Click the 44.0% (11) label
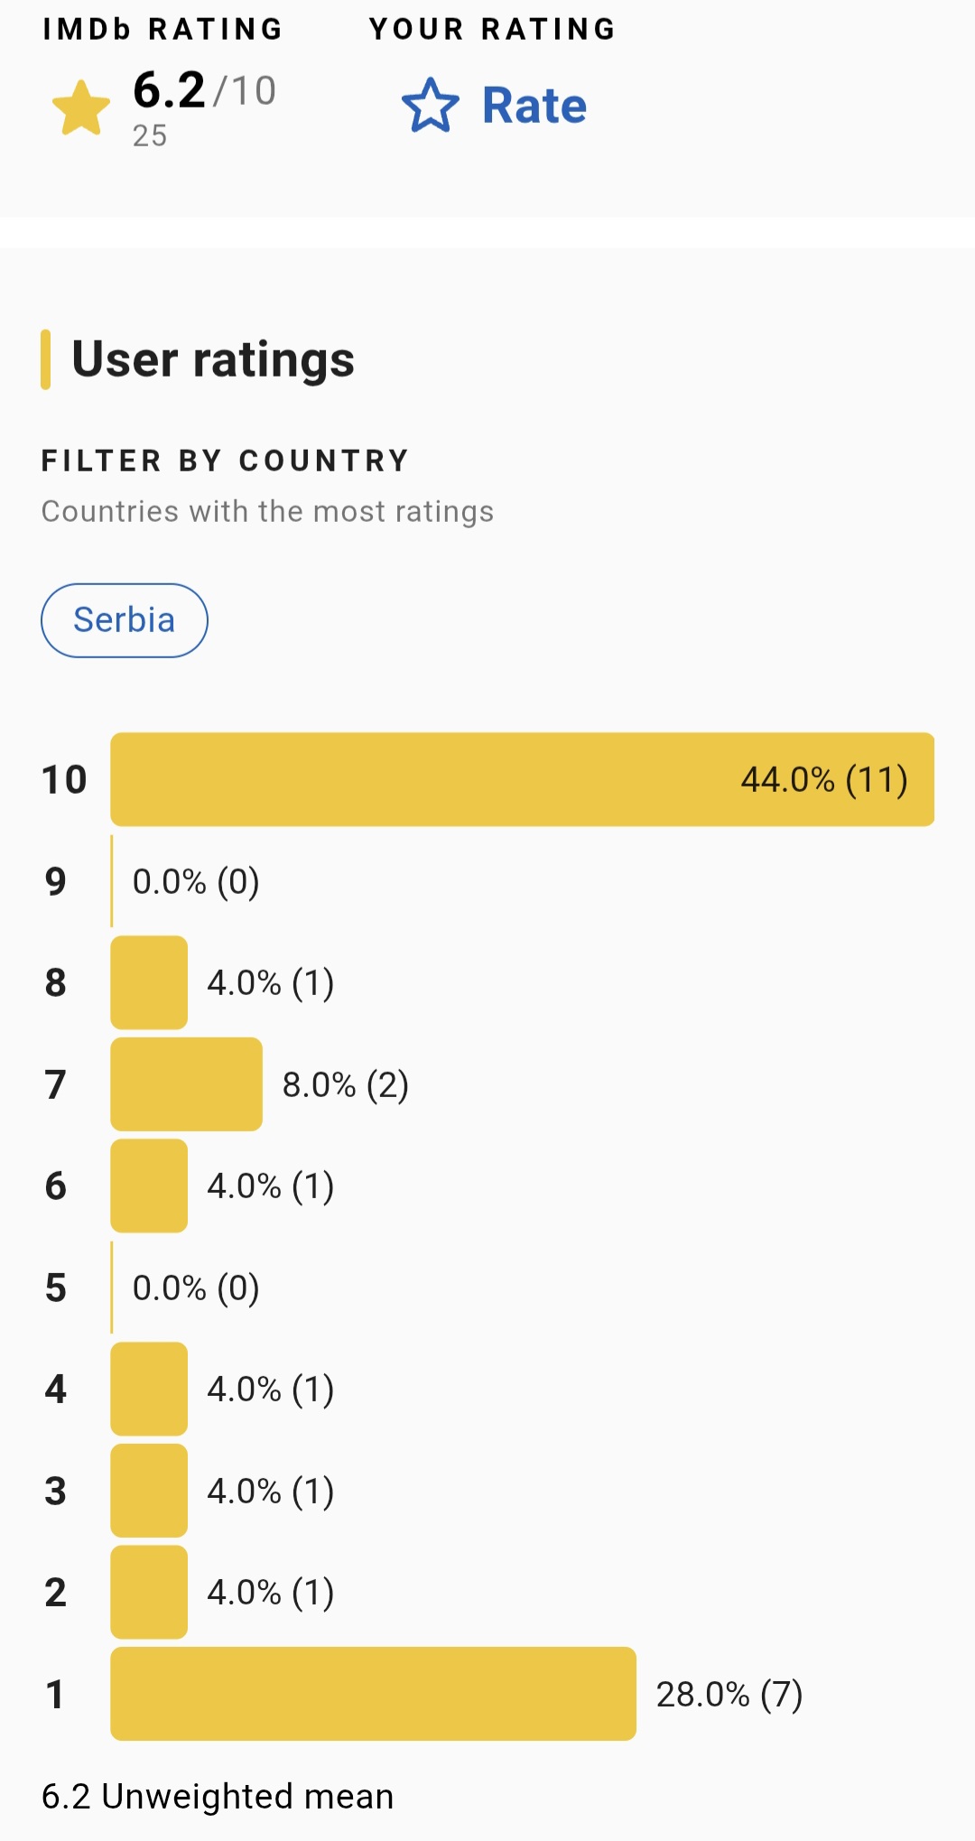 823,779
